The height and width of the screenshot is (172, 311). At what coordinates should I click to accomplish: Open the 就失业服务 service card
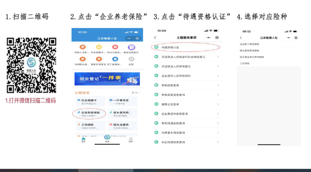pyautogui.click(x=122, y=126)
